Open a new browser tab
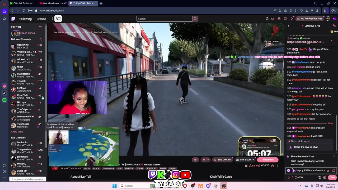338x190 pixels. (101, 3)
